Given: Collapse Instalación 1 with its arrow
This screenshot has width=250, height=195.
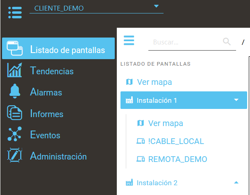Looking at the screenshot, I should 236,100.
